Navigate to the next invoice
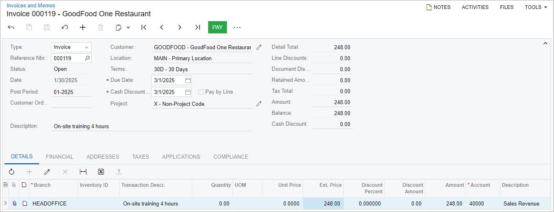Screen dimensions: 554x212 click(180, 27)
